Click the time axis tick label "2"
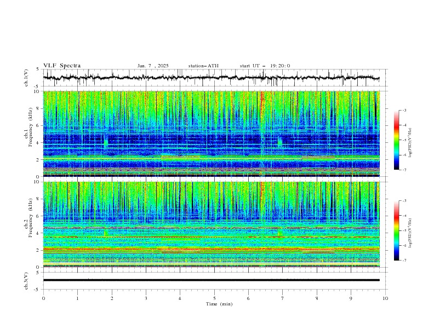This screenshot has height=335, width=434. pyautogui.click(x=112, y=298)
